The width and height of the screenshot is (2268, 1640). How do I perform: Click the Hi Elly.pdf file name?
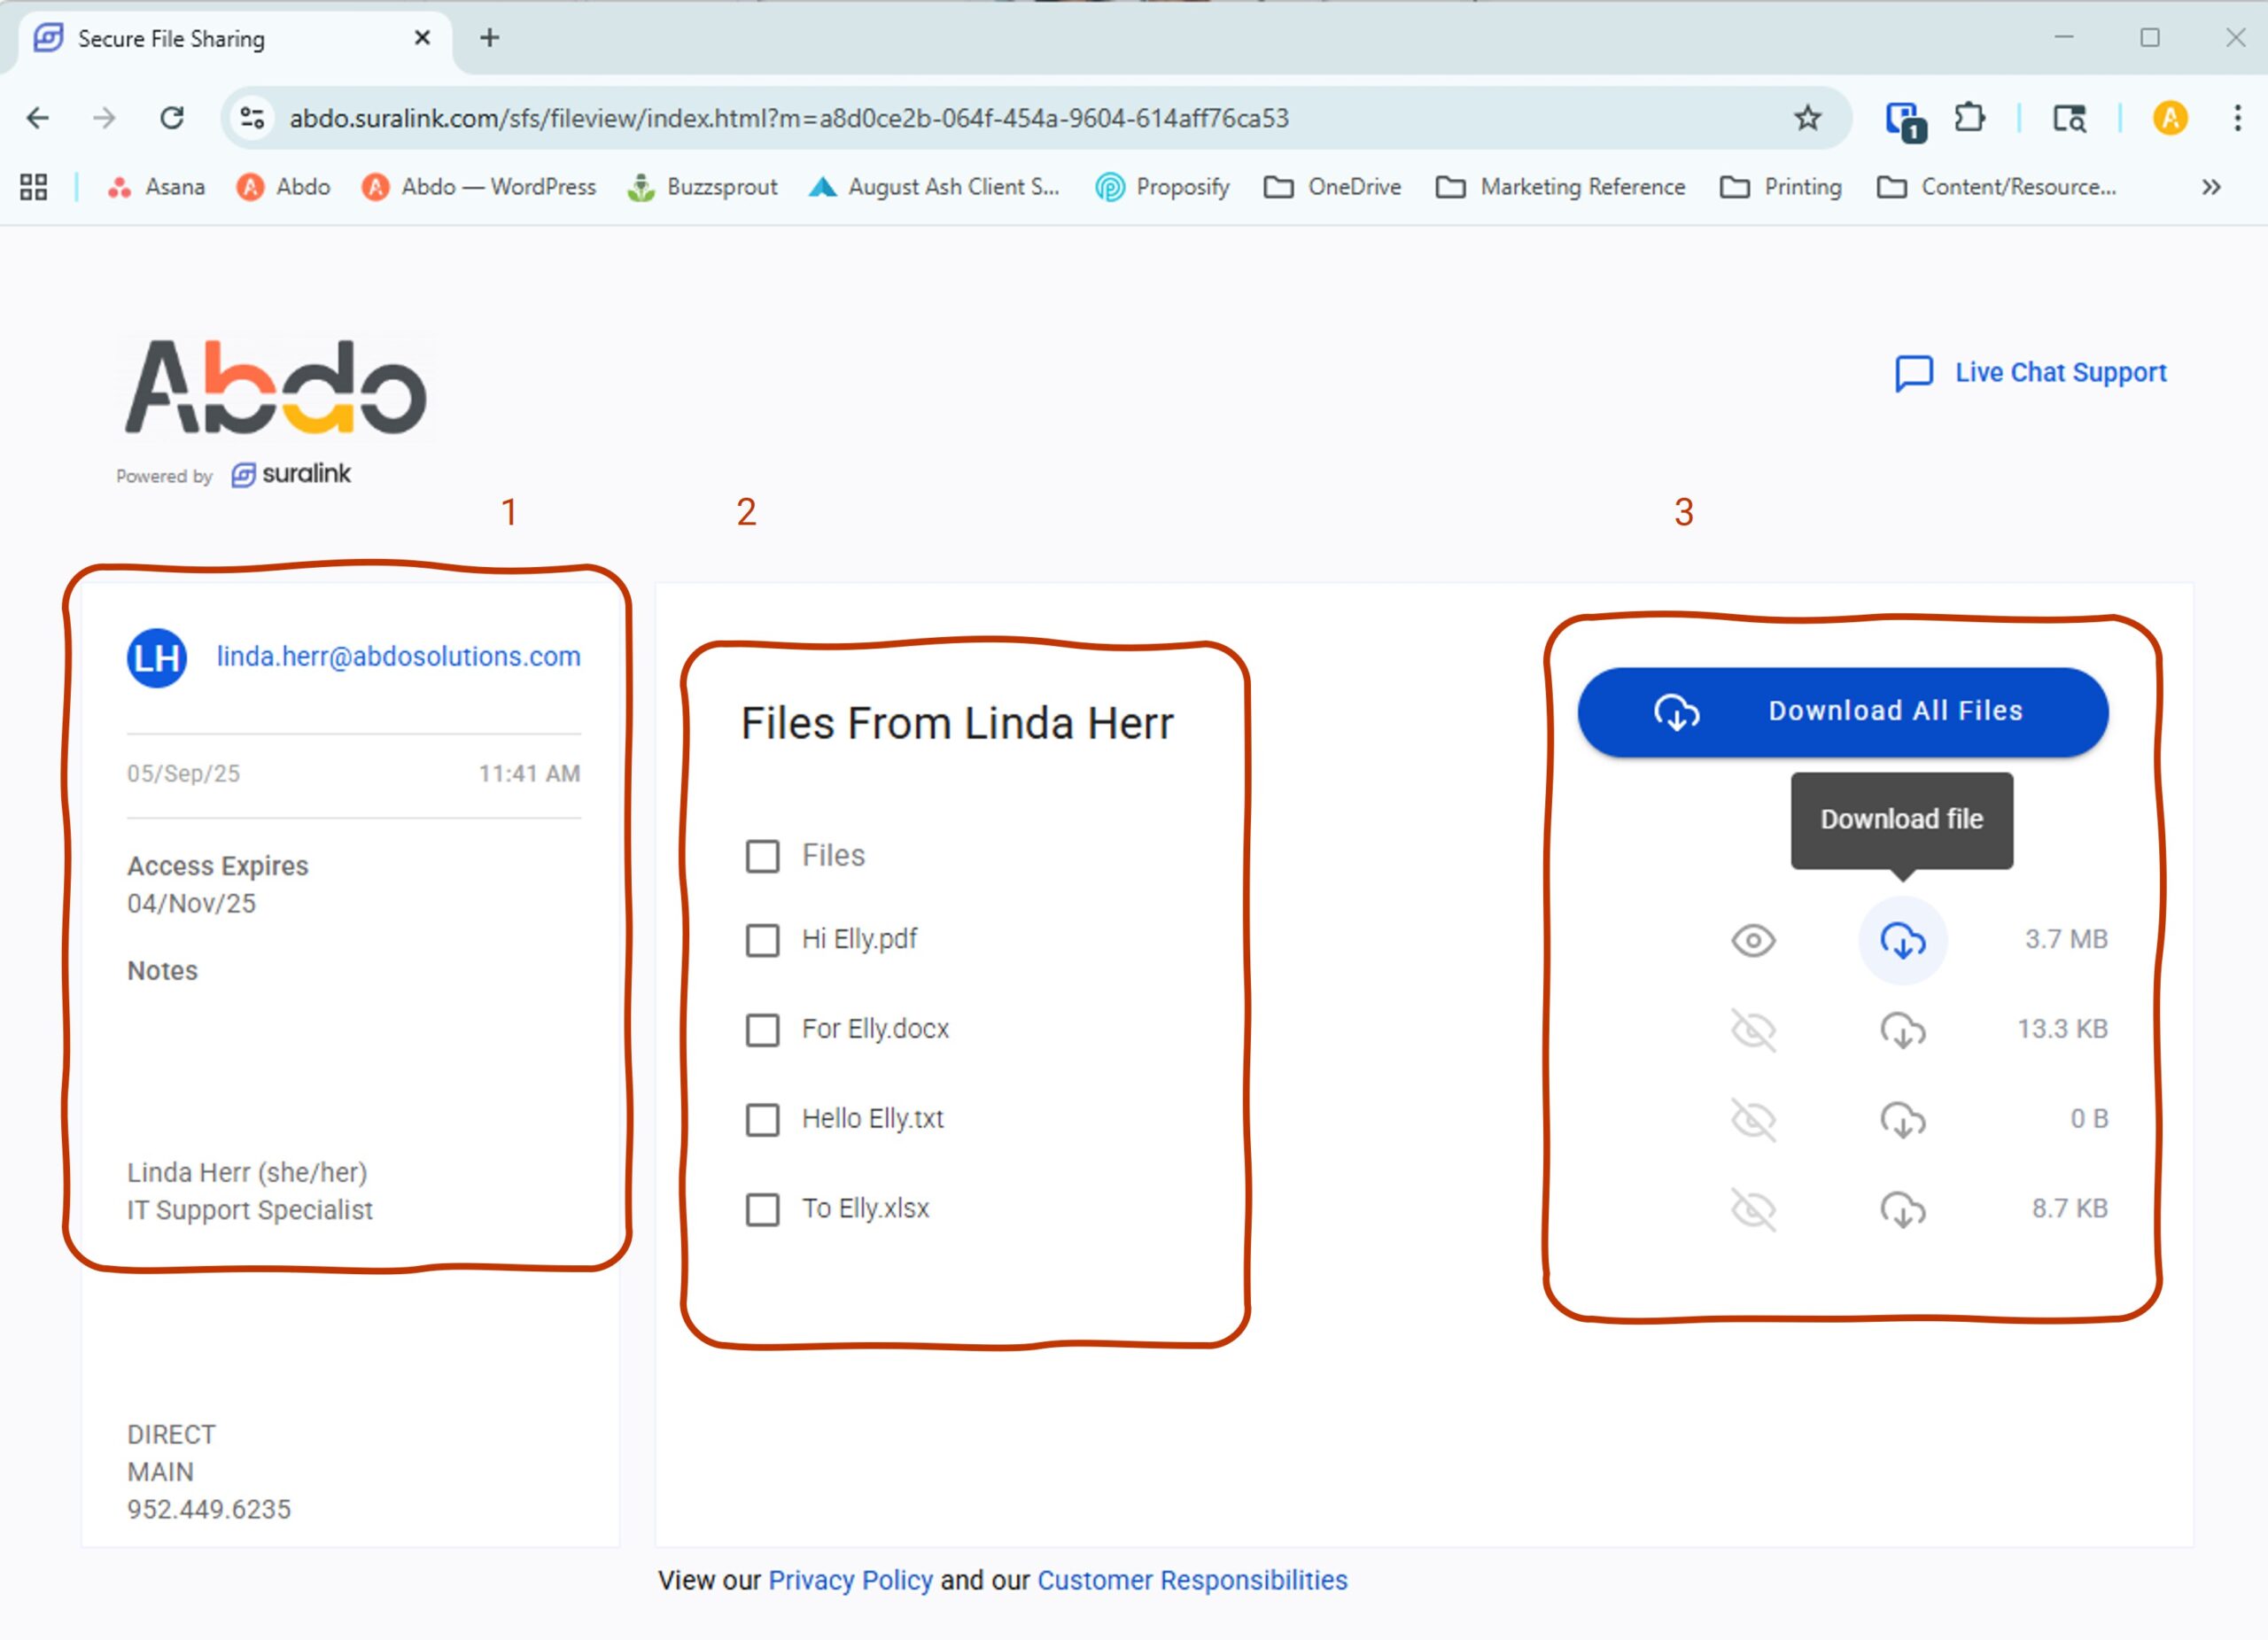(859, 939)
